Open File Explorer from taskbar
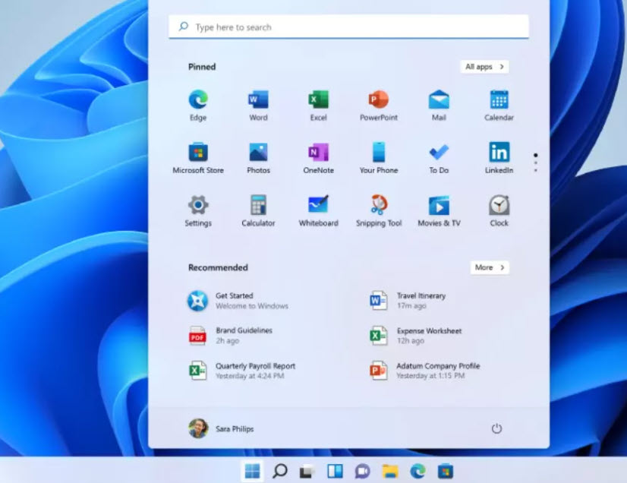Image resolution: width=627 pixels, height=483 pixels. point(390,471)
